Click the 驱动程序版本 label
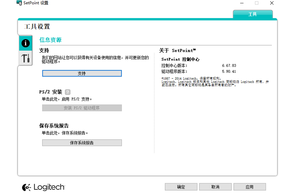 click(x=174, y=71)
